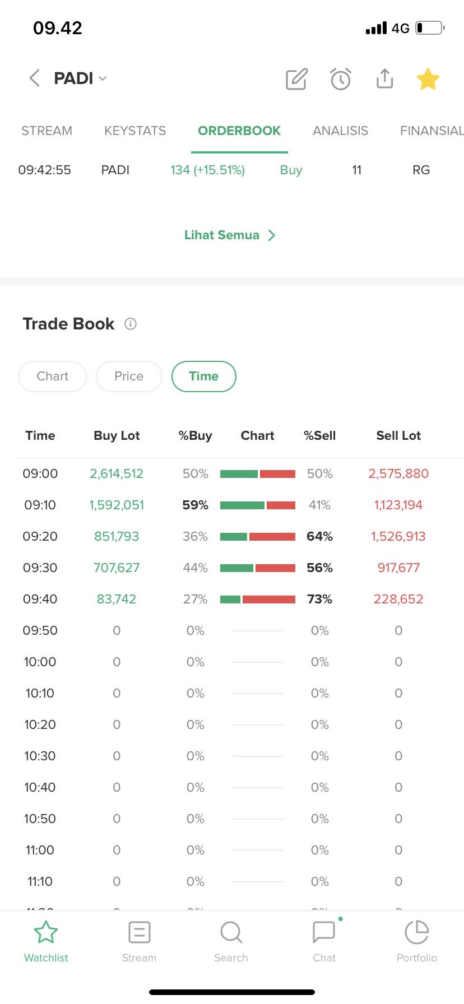Open the Watchlist star icon

(x=46, y=933)
